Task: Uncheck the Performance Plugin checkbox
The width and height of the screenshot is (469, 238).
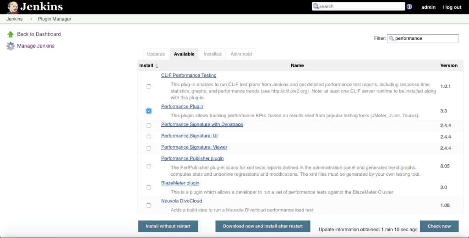Action: click(149, 111)
